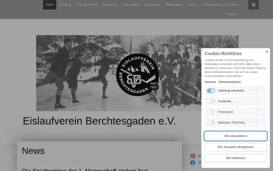Enable the Performance cookie switch
This screenshot has height=171, width=273.
[211, 112]
